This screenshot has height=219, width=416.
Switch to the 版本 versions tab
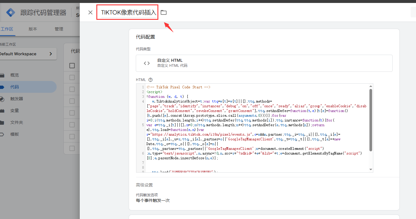[x=33, y=29]
